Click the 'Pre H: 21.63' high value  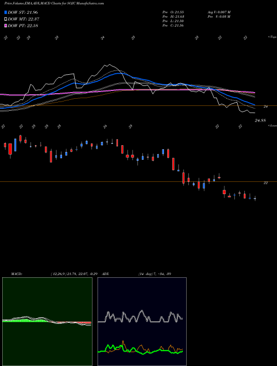[173, 17]
